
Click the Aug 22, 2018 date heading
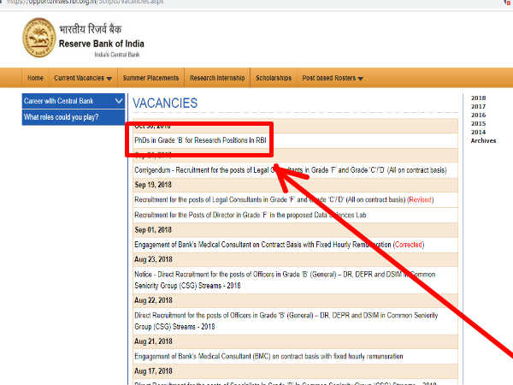point(153,300)
